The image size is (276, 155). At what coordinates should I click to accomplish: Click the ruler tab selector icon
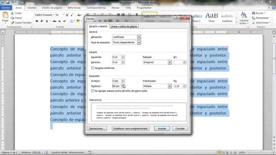(x=3, y=32)
